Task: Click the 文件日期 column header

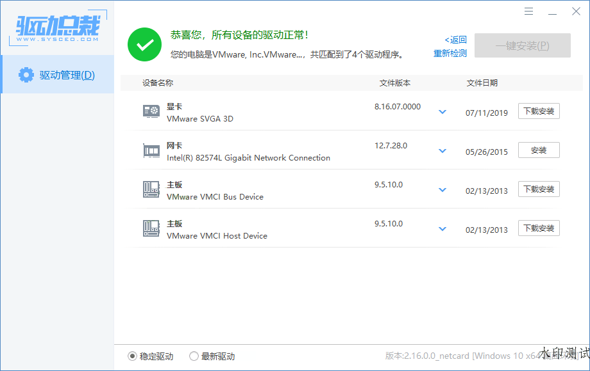Action: coord(482,83)
